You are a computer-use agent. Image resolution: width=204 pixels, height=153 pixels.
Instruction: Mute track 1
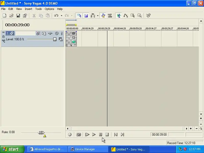(57, 33)
